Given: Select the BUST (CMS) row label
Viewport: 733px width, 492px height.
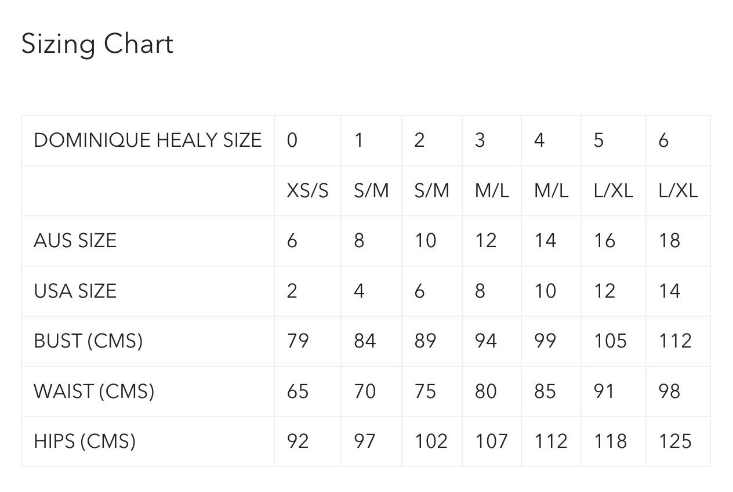Looking at the screenshot, I should [x=88, y=341].
